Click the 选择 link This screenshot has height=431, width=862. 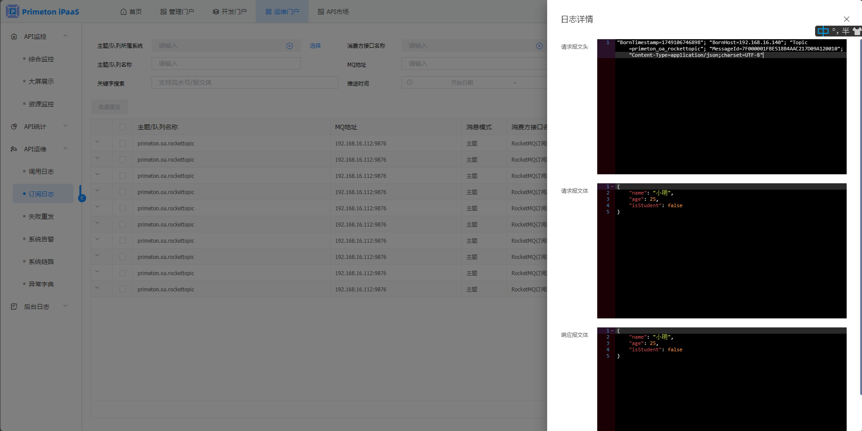(x=315, y=46)
